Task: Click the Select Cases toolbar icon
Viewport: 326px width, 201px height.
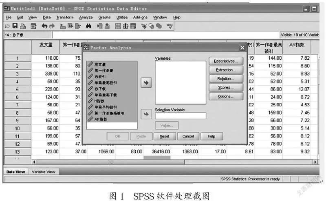Action: pyautogui.click(x=133, y=26)
